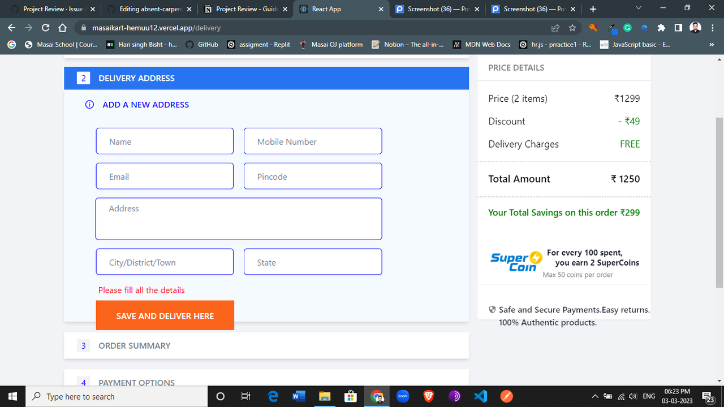Switch to Project Review - Guide tab
Viewport: 724px width, 407px height.
pyautogui.click(x=245, y=9)
